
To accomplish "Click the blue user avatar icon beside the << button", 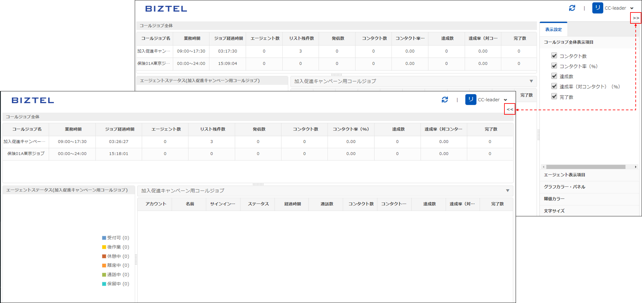I will point(470,100).
